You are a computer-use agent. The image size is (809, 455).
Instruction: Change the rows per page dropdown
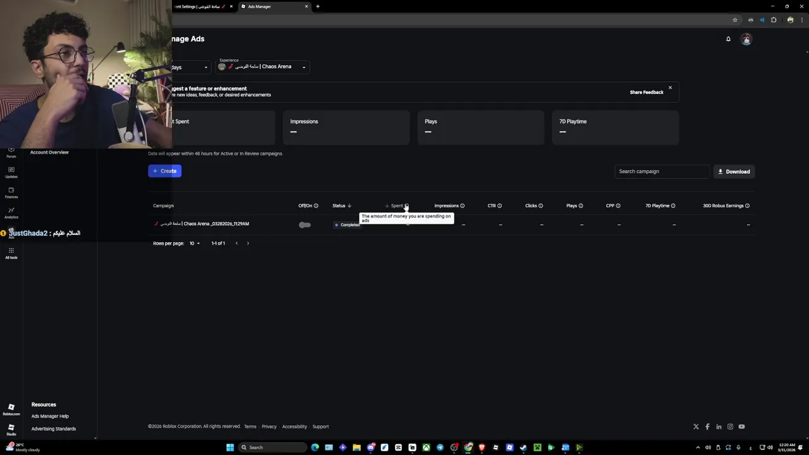click(194, 243)
